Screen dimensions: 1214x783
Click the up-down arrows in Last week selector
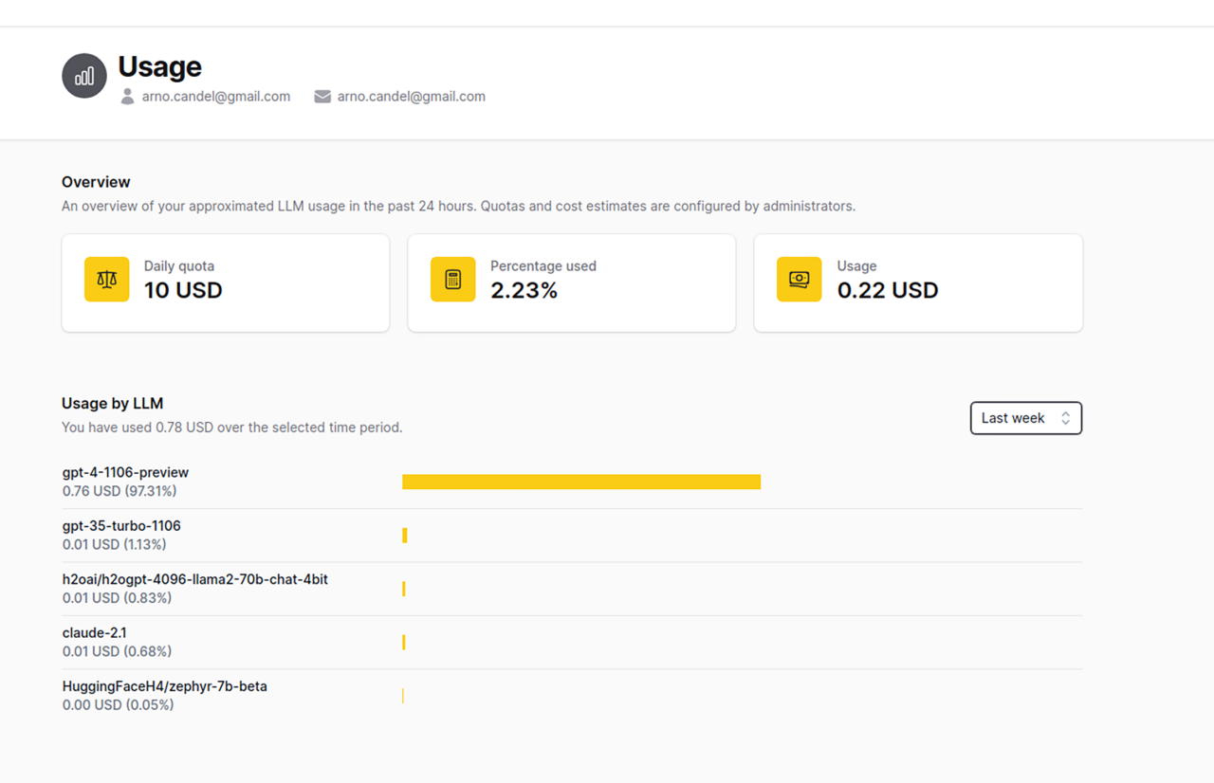coord(1065,418)
